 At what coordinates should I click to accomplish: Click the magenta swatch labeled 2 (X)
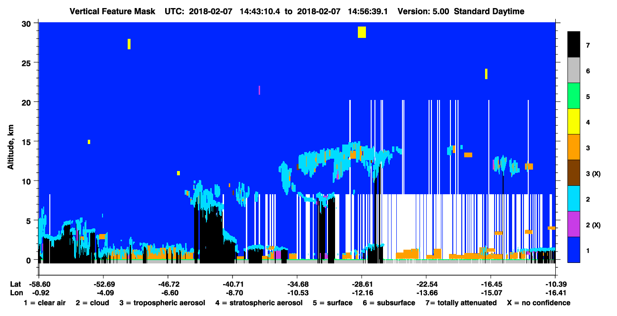tap(574, 224)
